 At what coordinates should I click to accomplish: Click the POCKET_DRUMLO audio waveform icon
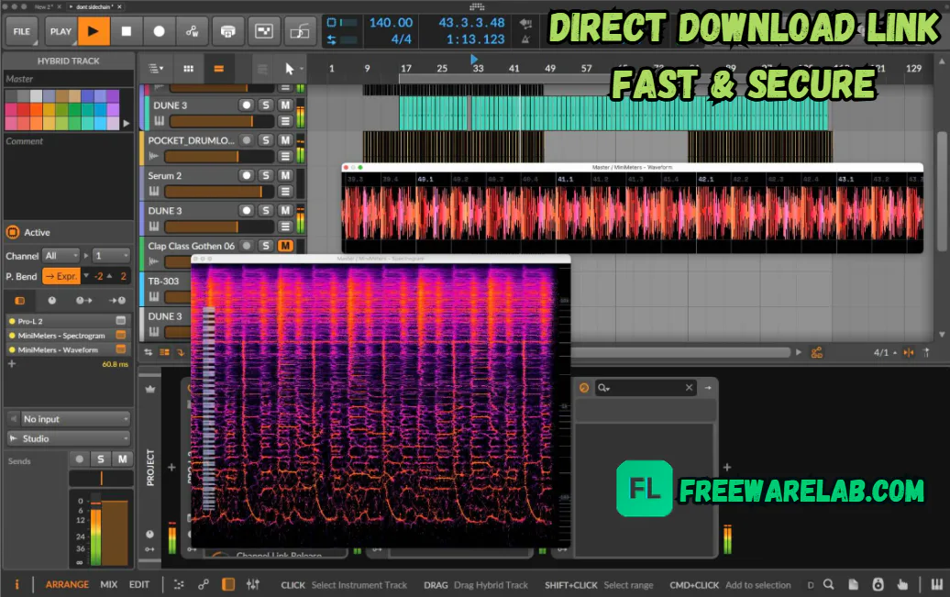(x=153, y=157)
